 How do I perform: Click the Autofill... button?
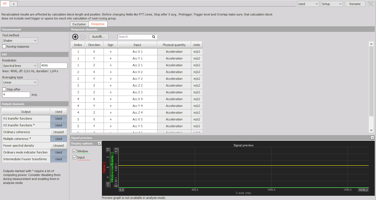pyautogui.click(x=98, y=37)
